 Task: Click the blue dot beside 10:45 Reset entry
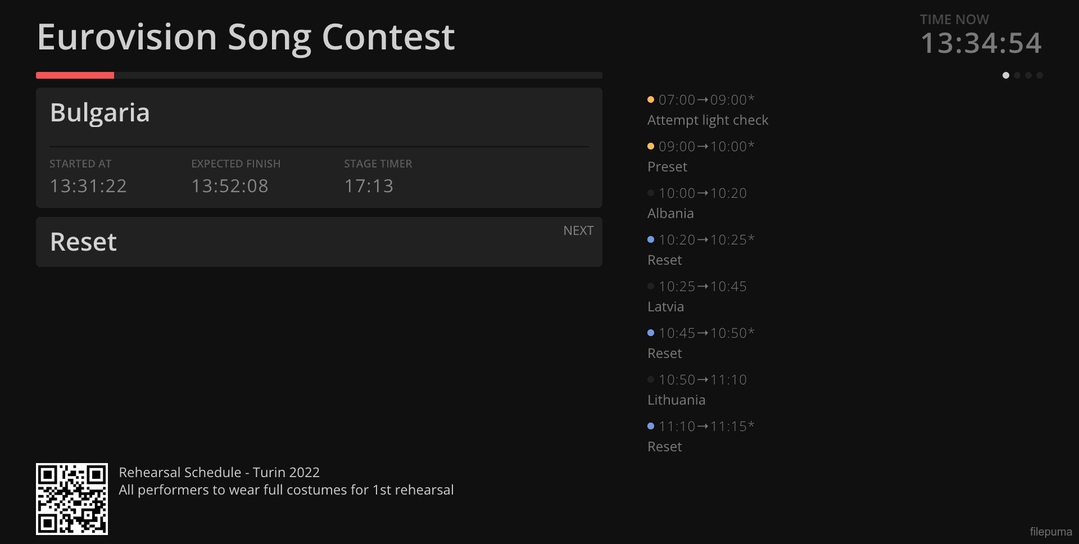pyautogui.click(x=651, y=333)
